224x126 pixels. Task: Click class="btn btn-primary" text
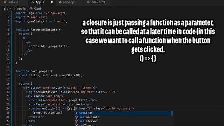113,108
